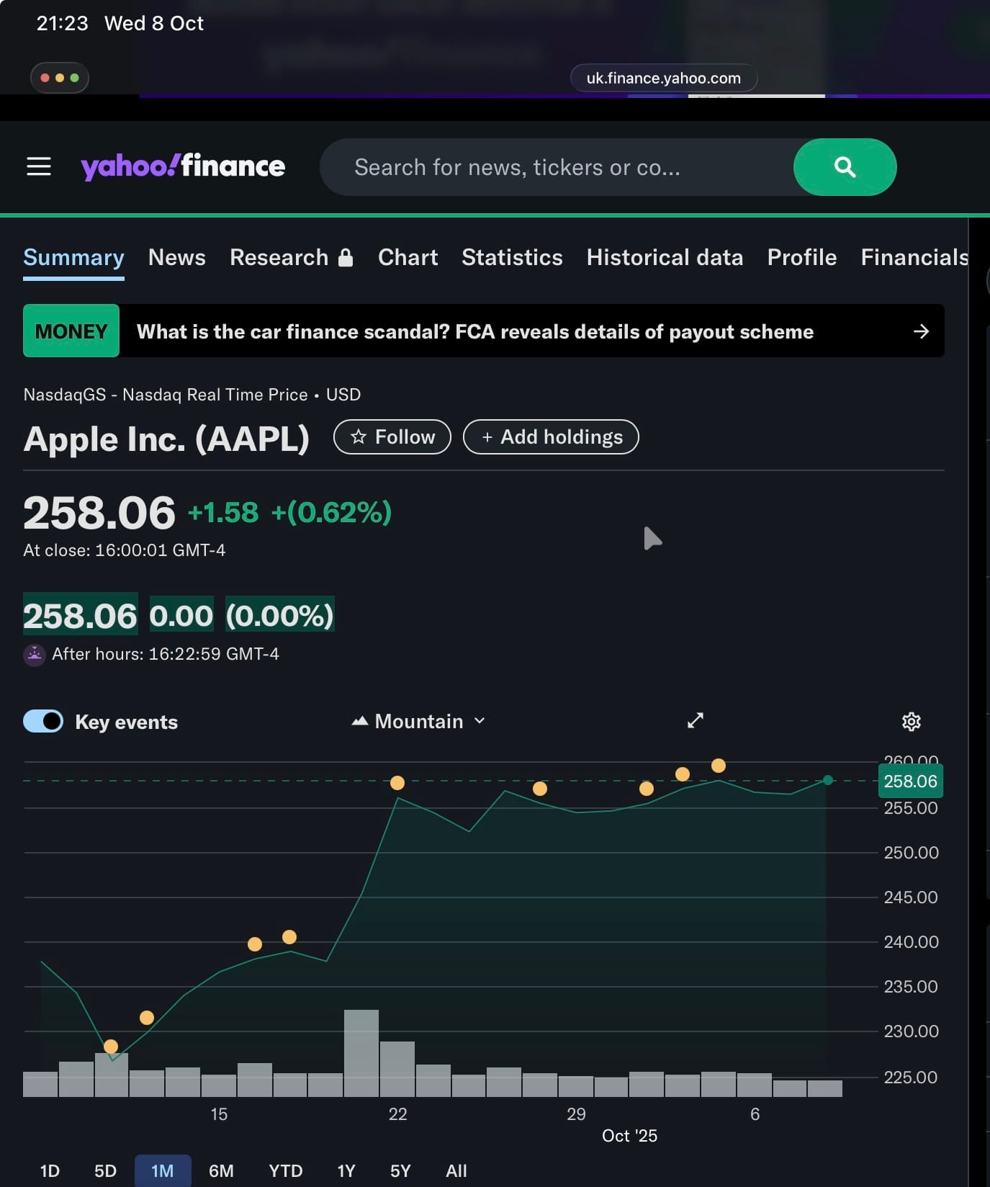Screen dimensions: 990x1187
Task: Click the lock icon beside Research
Action: click(346, 258)
